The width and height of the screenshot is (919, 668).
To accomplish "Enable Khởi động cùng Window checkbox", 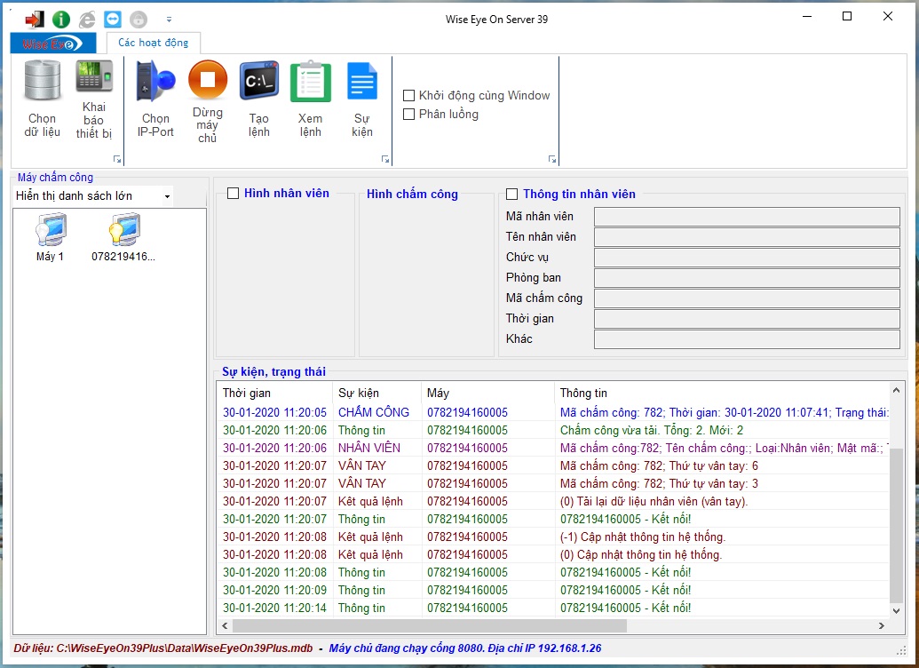I will coord(409,96).
